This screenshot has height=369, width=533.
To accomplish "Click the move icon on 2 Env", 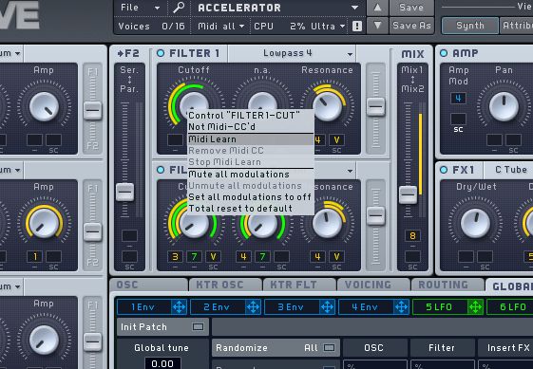I will pos(253,307).
